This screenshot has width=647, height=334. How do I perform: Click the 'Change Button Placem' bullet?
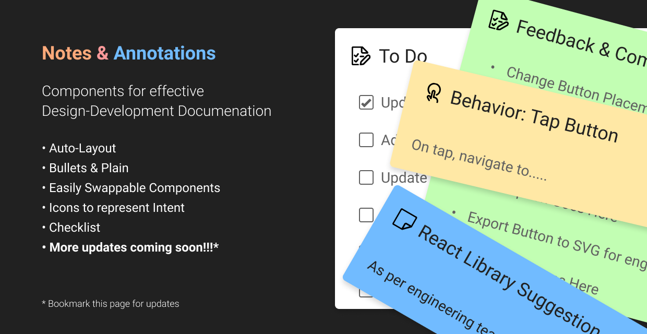tap(576, 89)
